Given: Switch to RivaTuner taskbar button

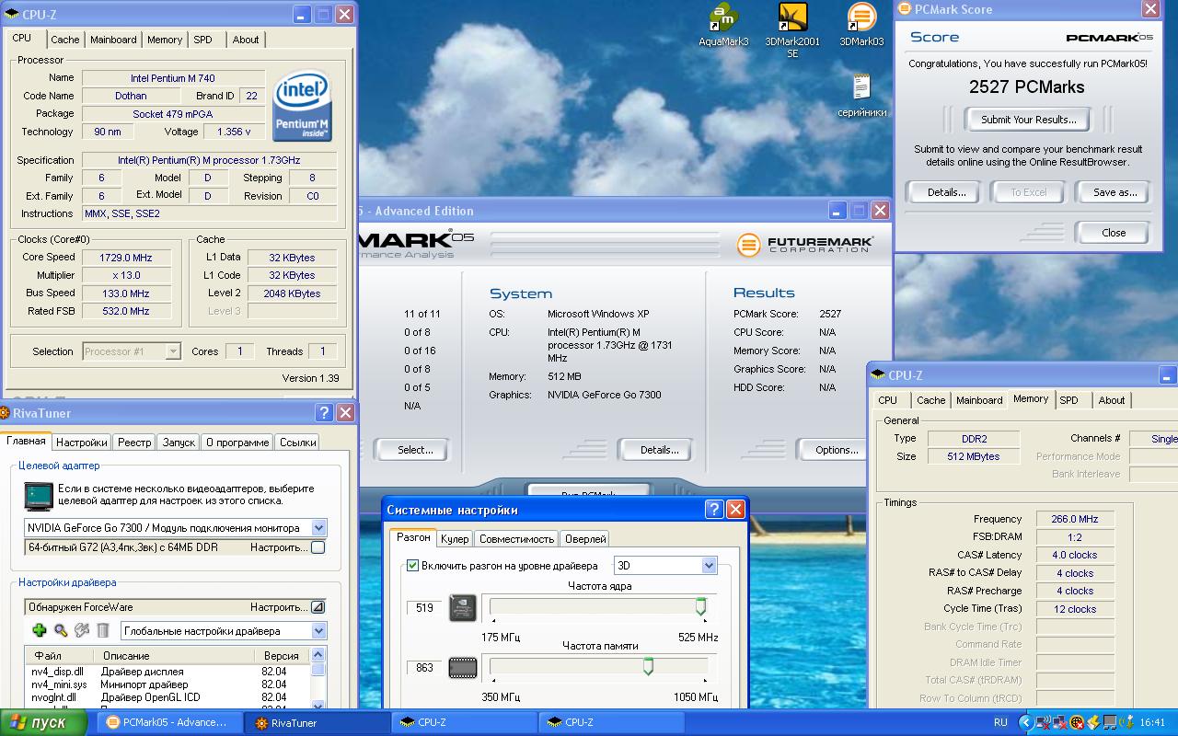Looking at the screenshot, I should (318, 723).
